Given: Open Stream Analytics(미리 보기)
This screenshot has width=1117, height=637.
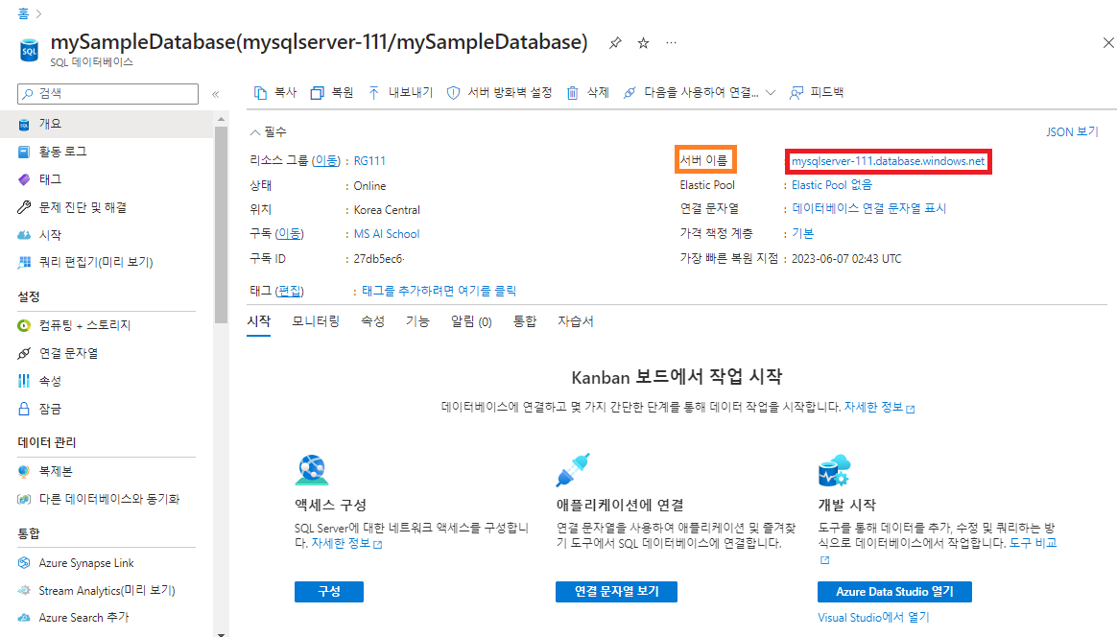Looking at the screenshot, I should pyautogui.click(x=107, y=591).
